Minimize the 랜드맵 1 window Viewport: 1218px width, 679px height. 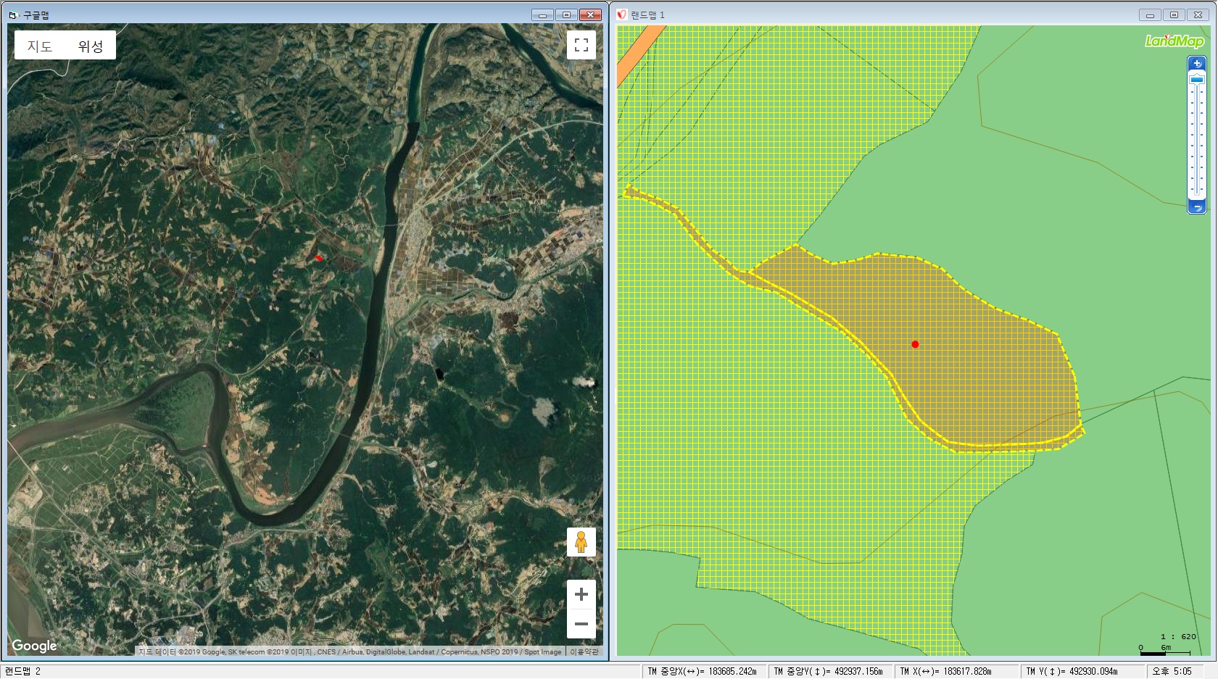click(1150, 14)
